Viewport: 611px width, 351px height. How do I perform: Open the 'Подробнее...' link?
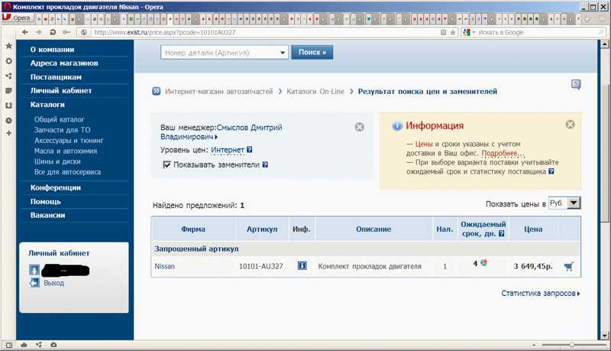503,153
